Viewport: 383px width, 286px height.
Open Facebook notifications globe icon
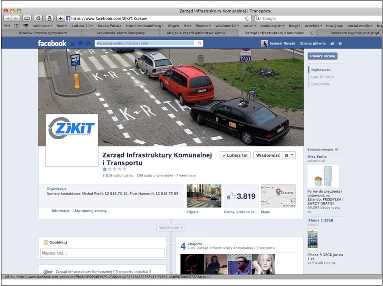pyautogui.click(x=88, y=43)
